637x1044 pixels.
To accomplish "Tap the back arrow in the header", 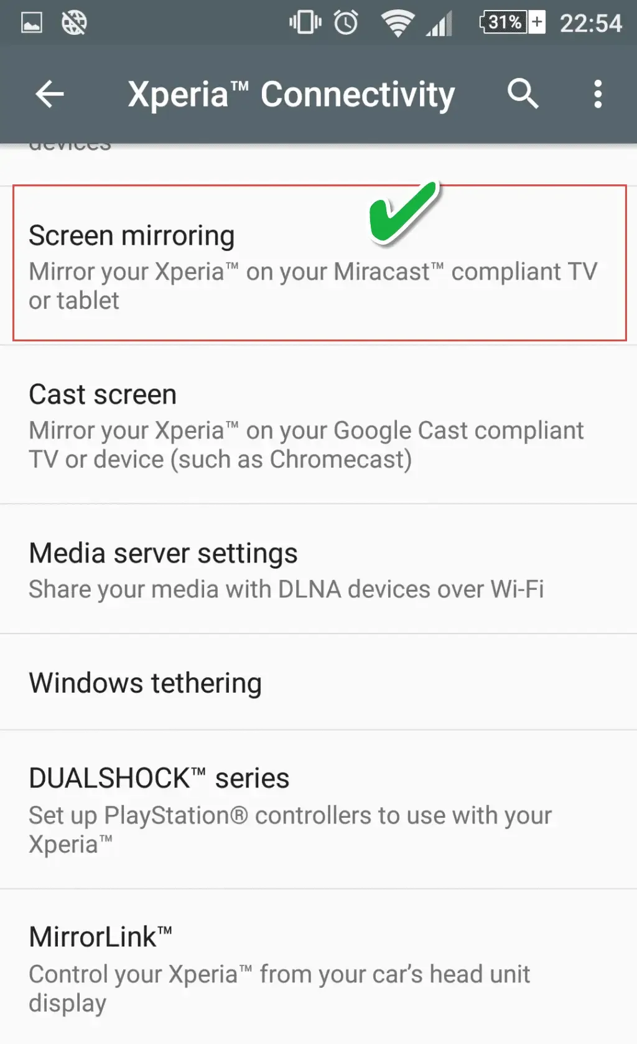I will (50, 94).
